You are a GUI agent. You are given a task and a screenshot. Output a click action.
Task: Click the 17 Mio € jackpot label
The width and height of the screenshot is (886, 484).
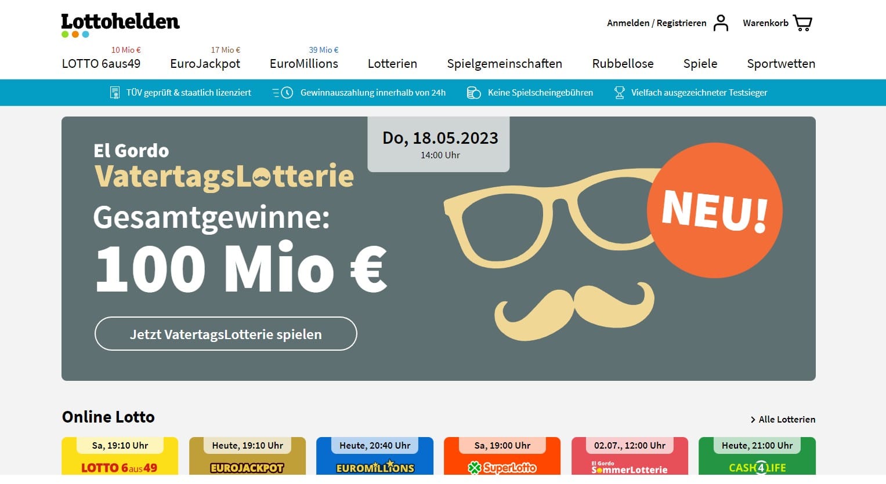pos(226,50)
